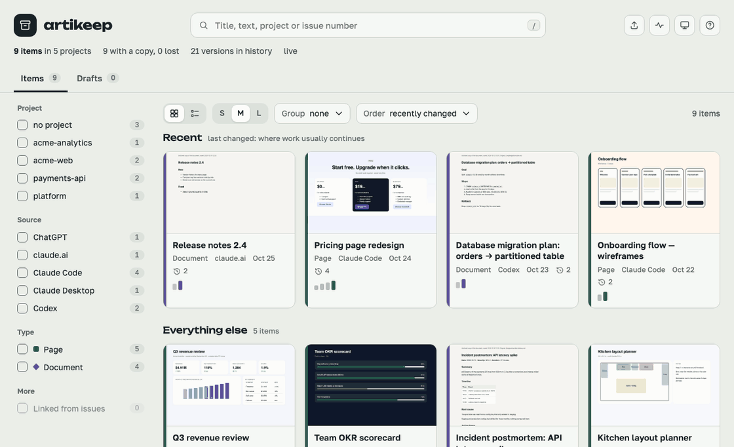The width and height of the screenshot is (734, 447).
Task: Open the Kitchen layout planner thumbnail
Action: pyautogui.click(x=655, y=385)
